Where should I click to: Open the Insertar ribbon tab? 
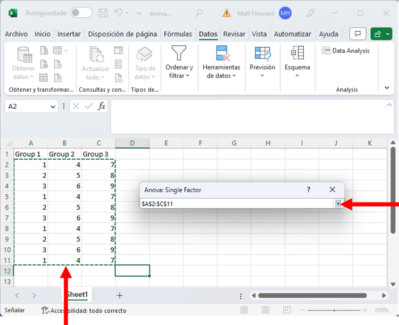pyautogui.click(x=69, y=34)
